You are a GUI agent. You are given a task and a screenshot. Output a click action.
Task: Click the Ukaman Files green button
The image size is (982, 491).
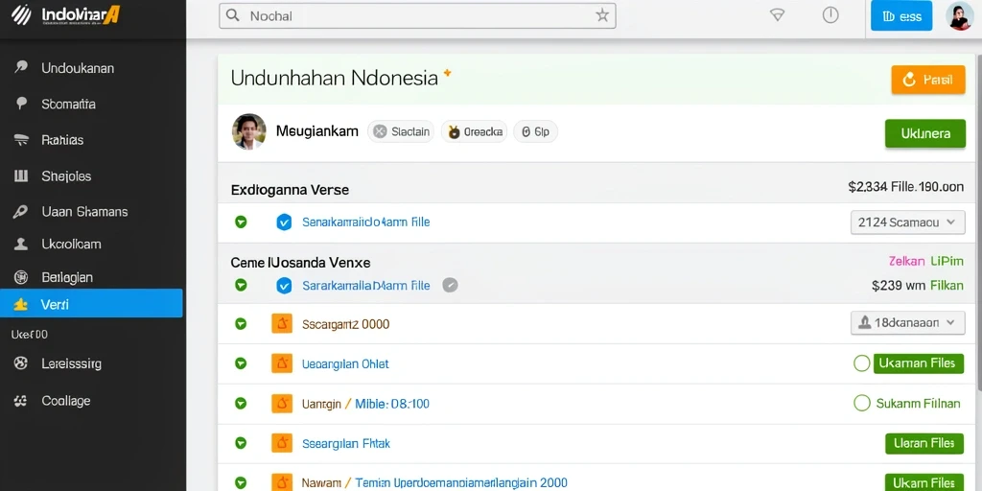point(918,363)
